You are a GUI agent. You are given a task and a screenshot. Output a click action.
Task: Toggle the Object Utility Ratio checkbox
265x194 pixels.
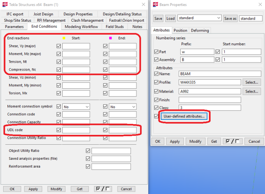pos(88,151)
